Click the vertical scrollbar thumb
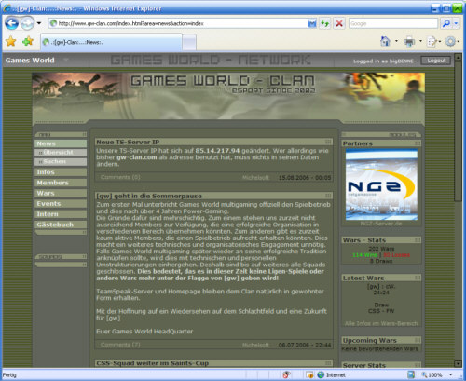This screenshot has height=381, width=466. coord(458,131)
